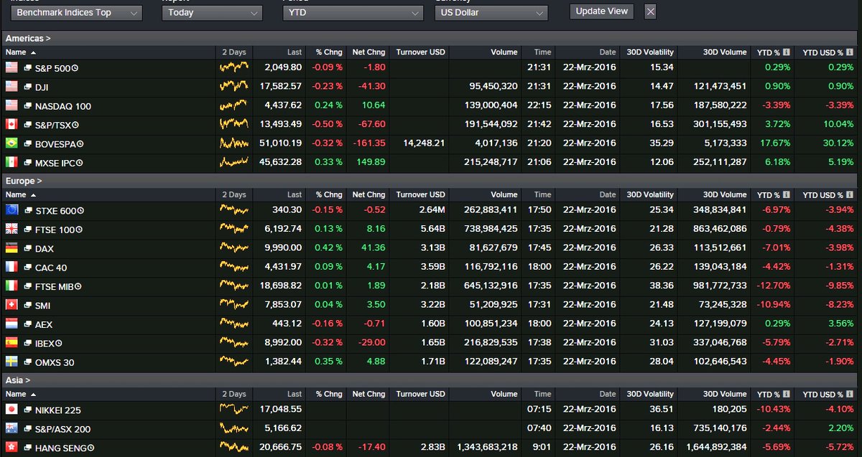
Task: Select the MXSE IPC index name
Action: point(55,163)
